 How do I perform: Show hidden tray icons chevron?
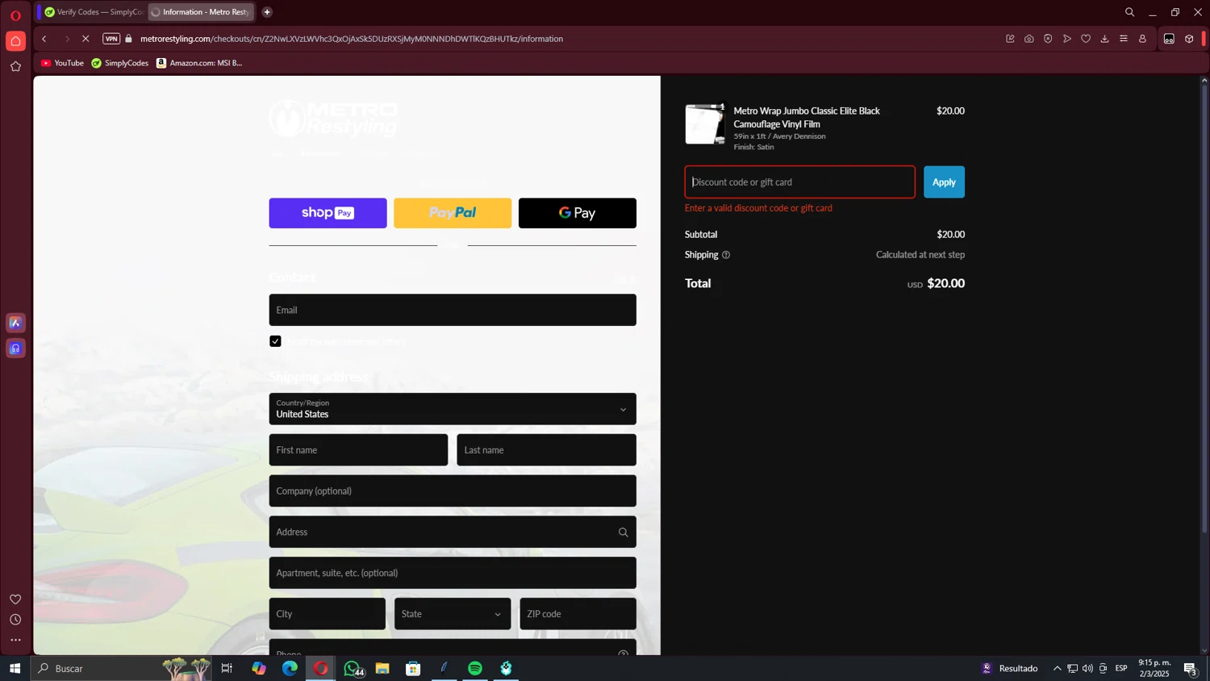click(x=1057, y=668)
